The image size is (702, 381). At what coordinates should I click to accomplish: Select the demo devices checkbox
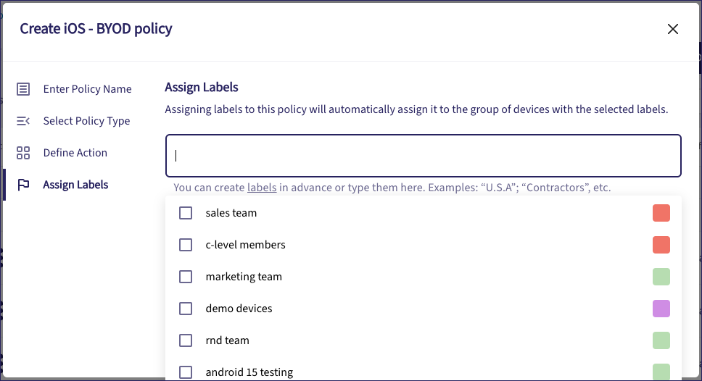tap(186, 309)
